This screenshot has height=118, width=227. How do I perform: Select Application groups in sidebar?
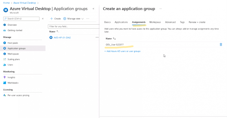click(x=17, y=48)
